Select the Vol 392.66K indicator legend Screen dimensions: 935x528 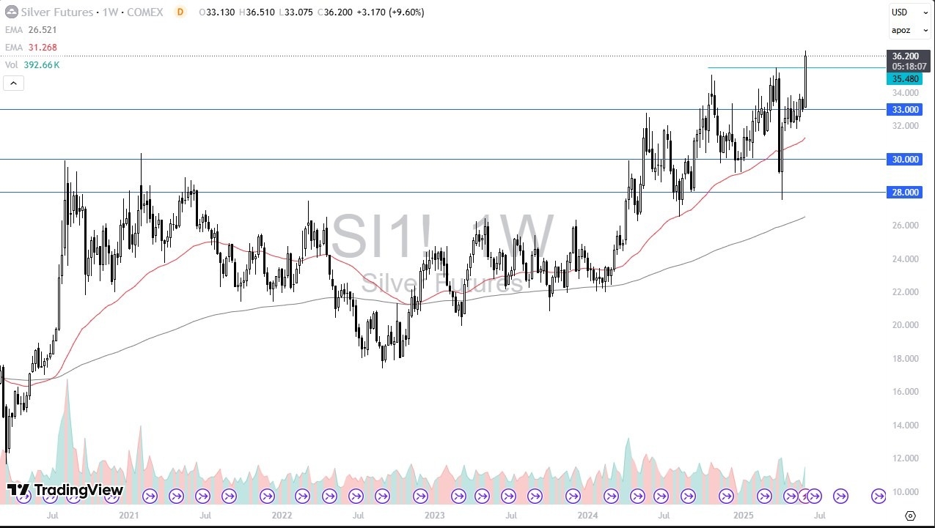[43, 65]
